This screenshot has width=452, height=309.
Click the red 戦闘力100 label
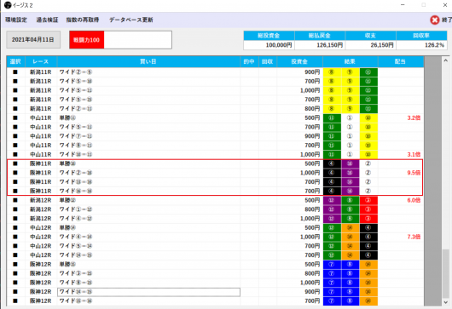click(x=86, y=40)
